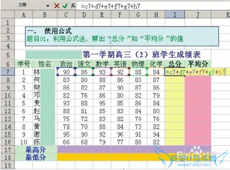The height and width of the screenshot is (170, 230).
Task: Select column A header
Action: click(24, 15)
